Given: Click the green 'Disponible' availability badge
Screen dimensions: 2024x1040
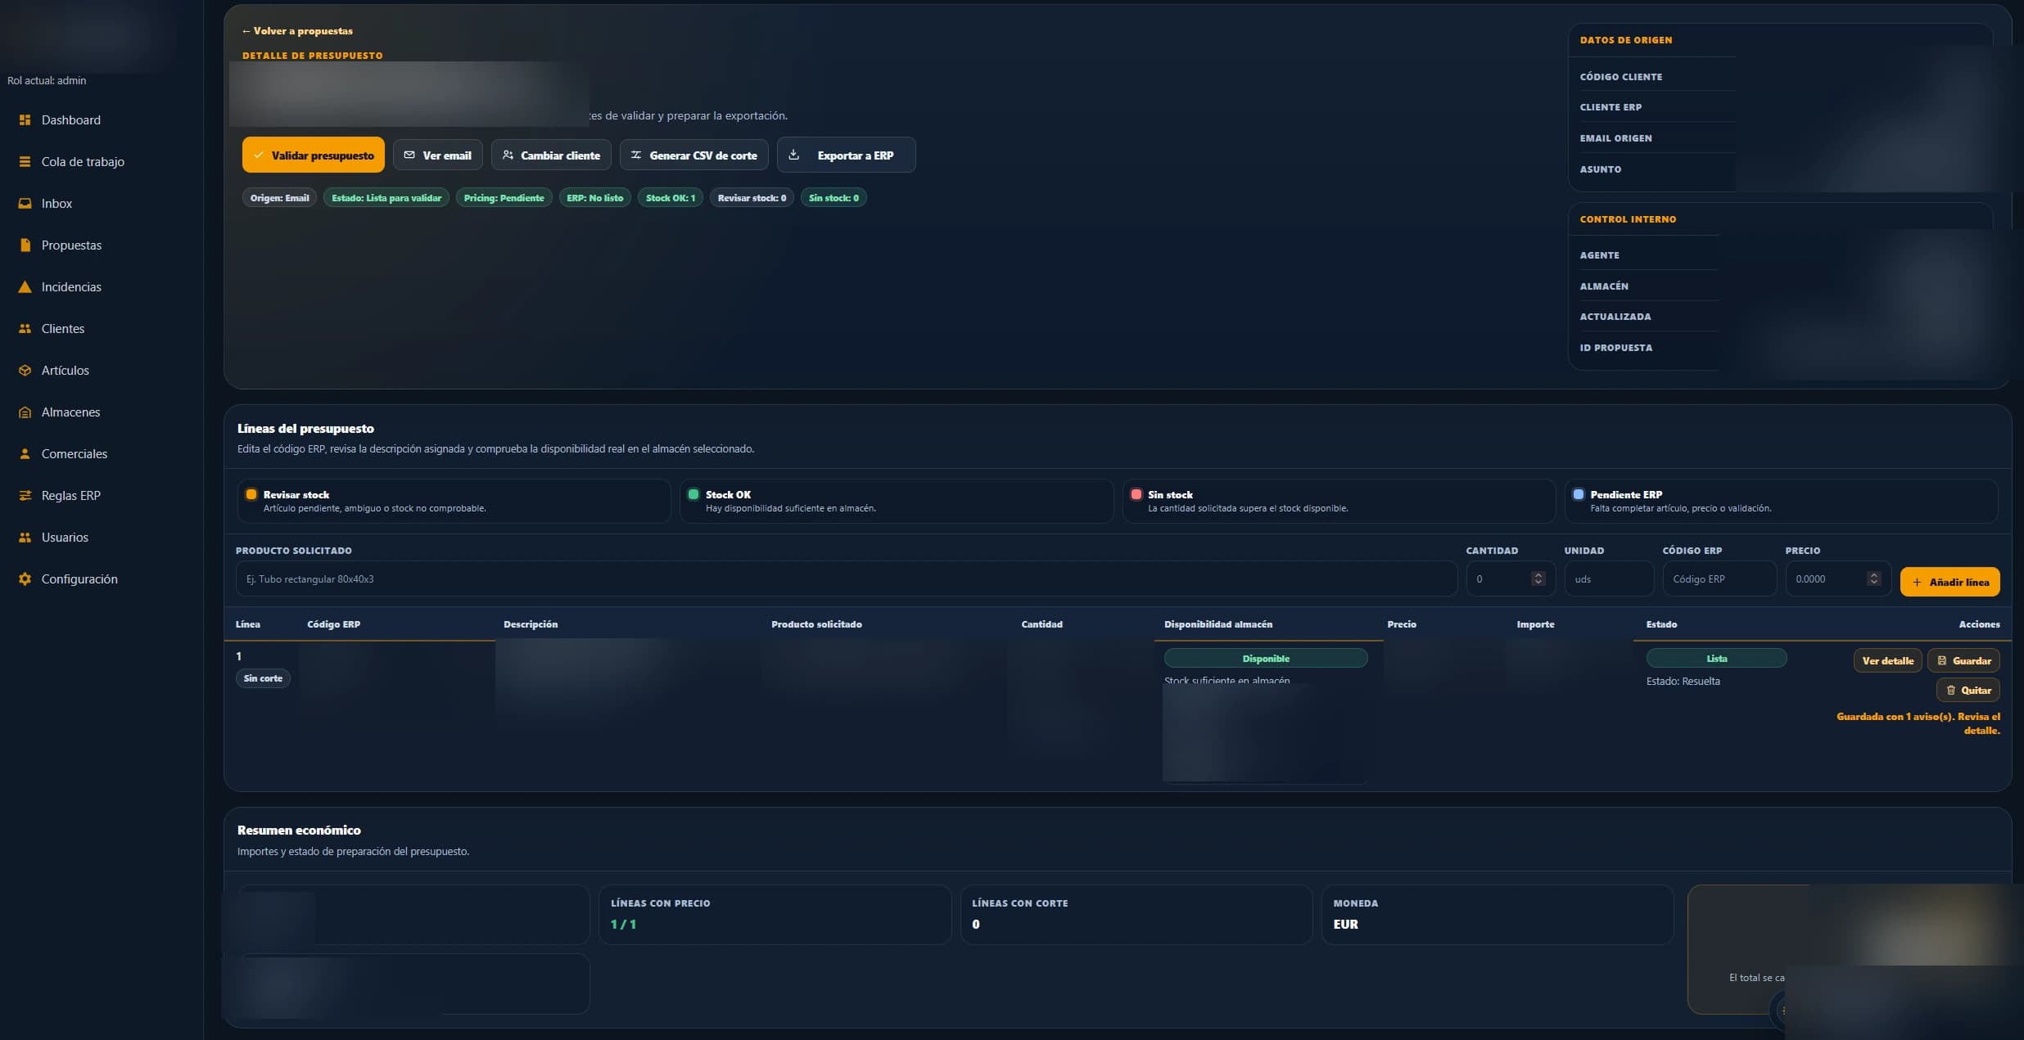Looking at the screenshot, I should (1266, 659).
